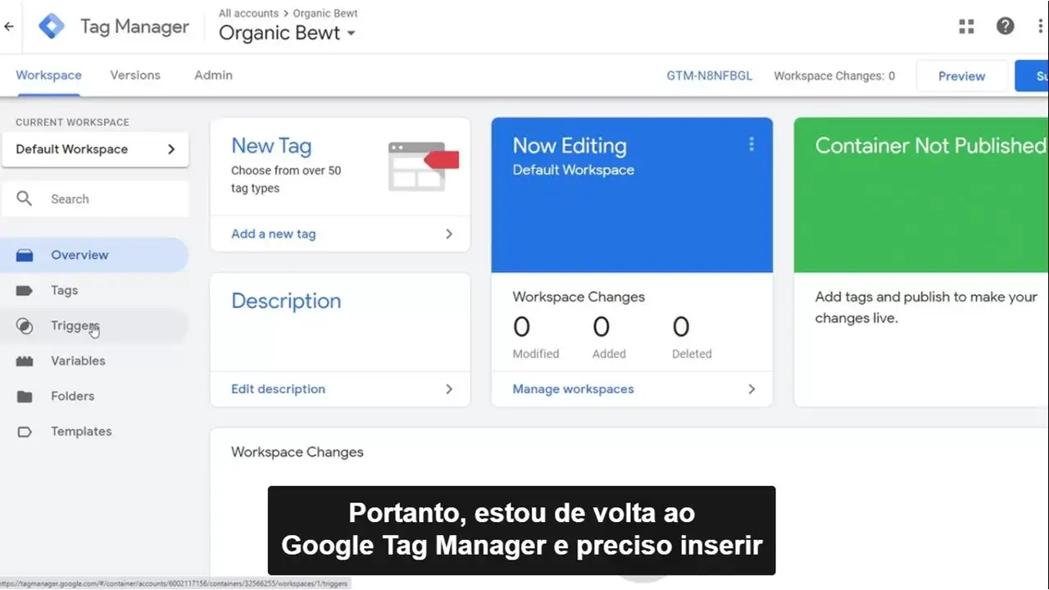Viewport: 1049px width, 590px height.
Task: Click the Add a new tag link
Action: (273, 234)
